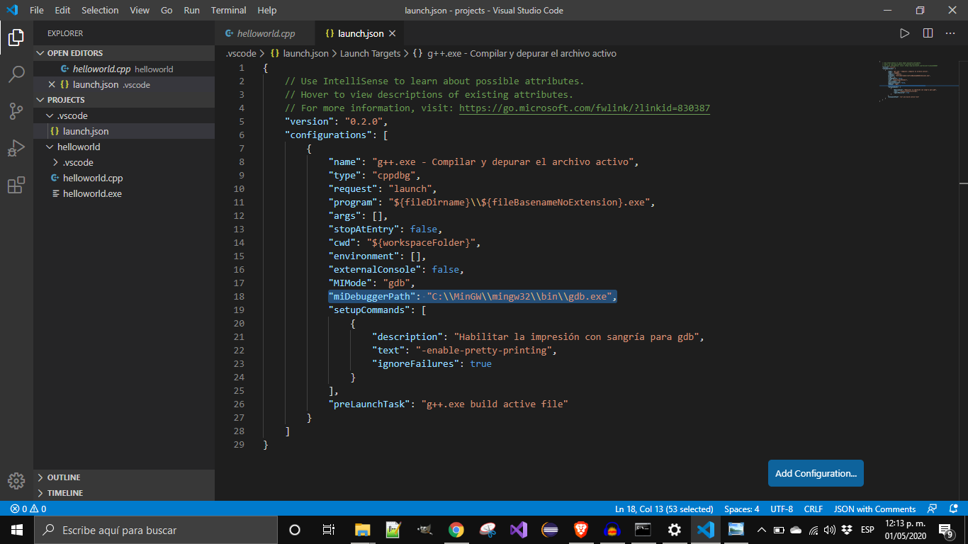Open the notifications bell in the status bar

pyautogui.click(x=953, y=509)
